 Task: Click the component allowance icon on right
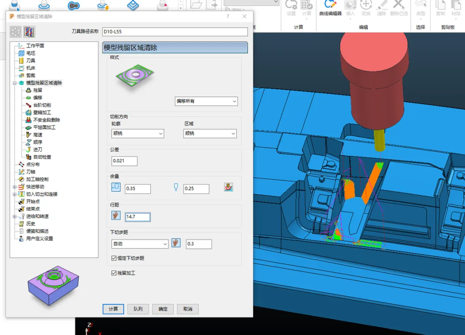pos(228,187)
